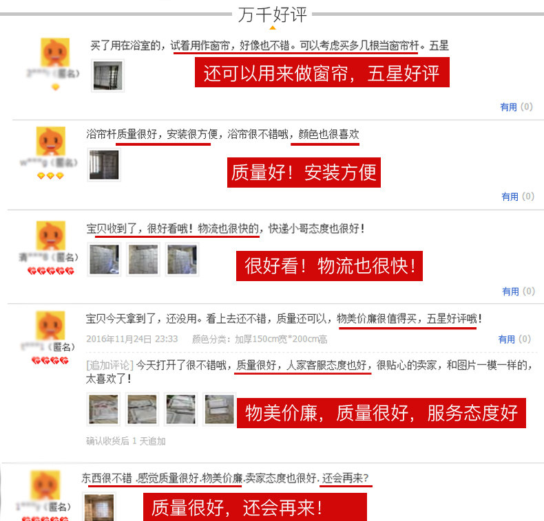Open third photo in third review
The width and height of the screenshot is (544, 521).
point(182,259)
